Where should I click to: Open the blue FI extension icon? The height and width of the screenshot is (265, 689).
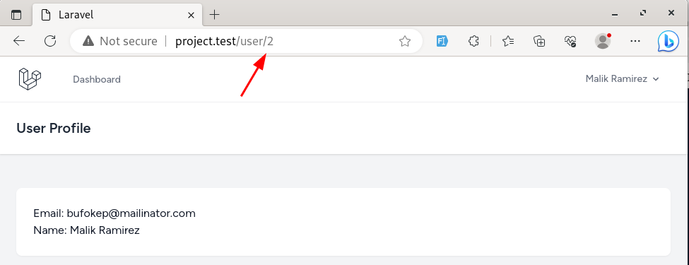point(442,41)
